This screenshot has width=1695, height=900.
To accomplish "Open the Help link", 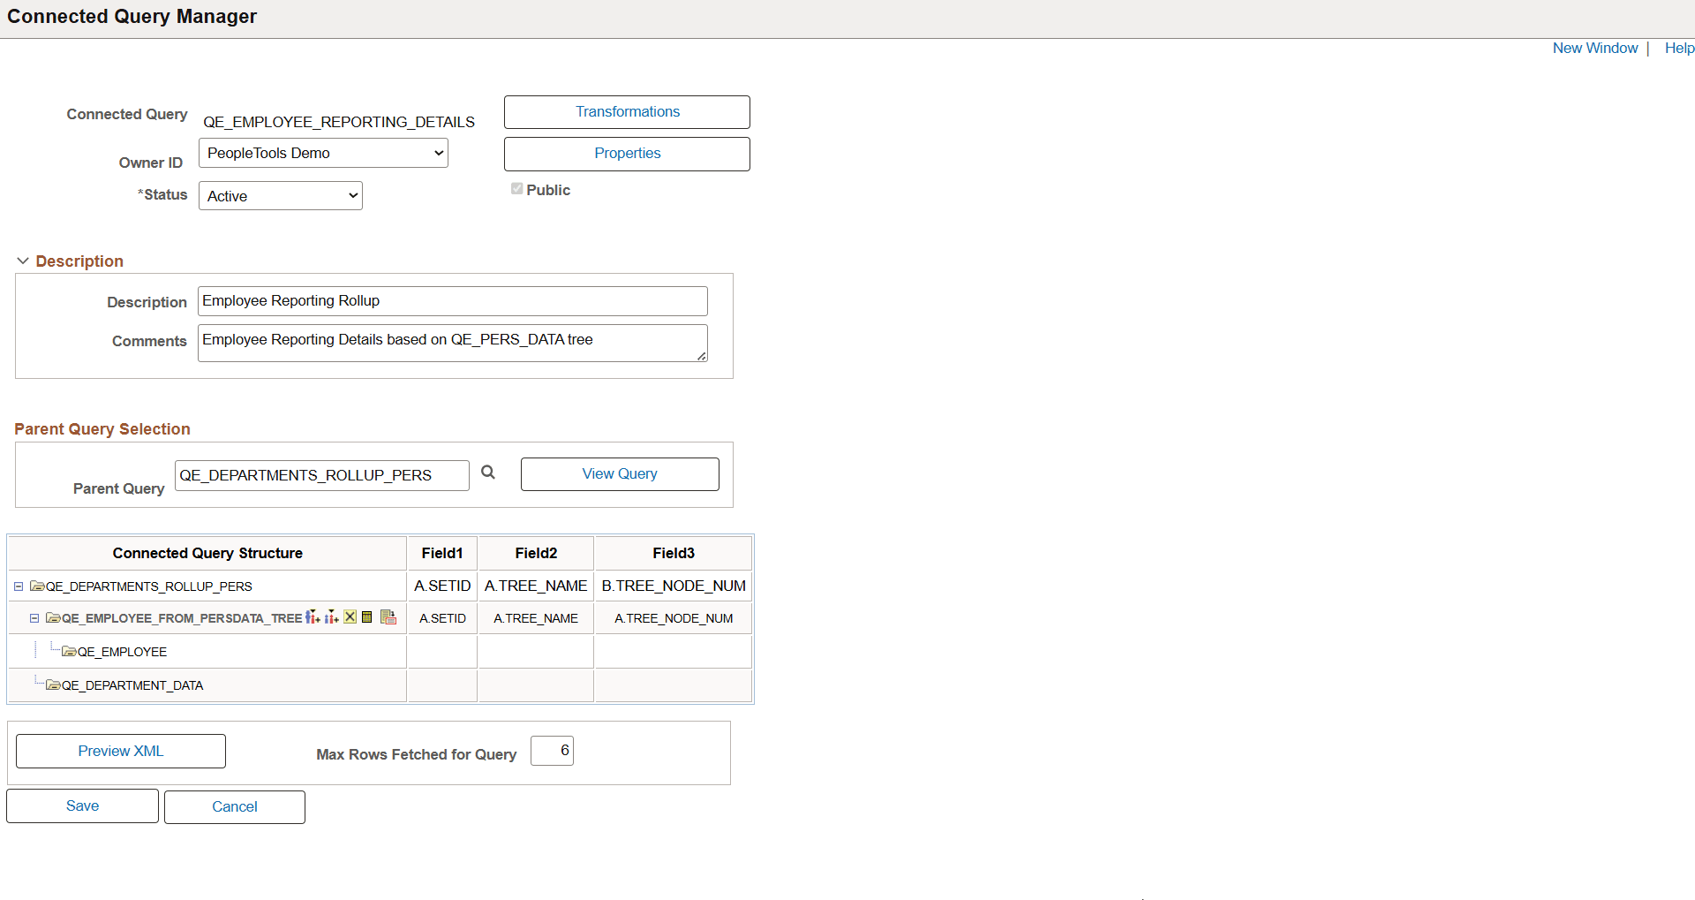I will [1678, 48].
